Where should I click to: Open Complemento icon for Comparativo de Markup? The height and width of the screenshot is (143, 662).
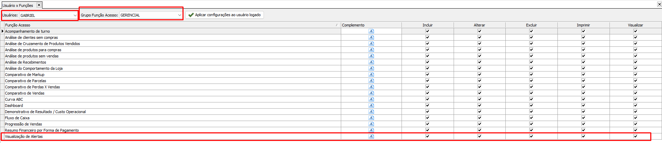(x=371, y=75)
